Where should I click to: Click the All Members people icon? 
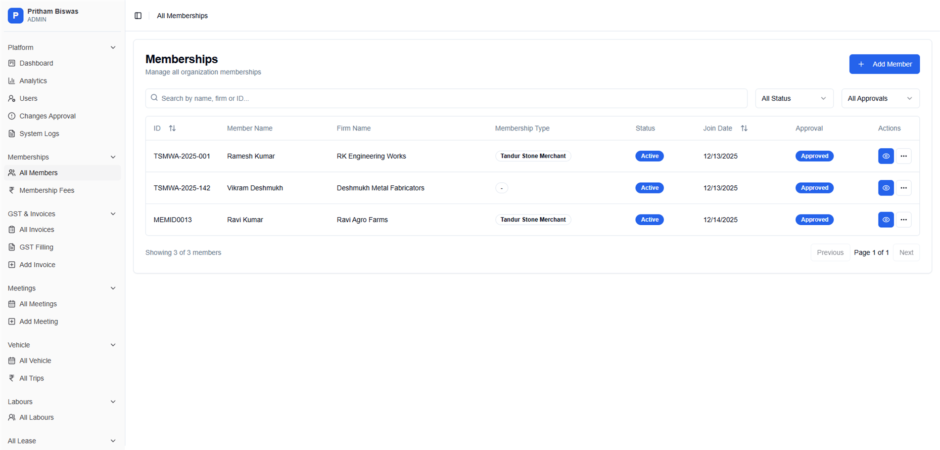point(12,173)
